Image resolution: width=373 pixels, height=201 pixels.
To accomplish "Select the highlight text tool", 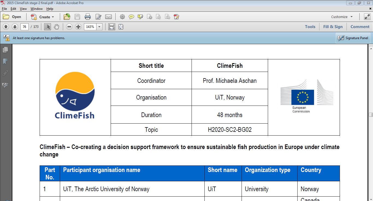I will (x=140, y=17).
